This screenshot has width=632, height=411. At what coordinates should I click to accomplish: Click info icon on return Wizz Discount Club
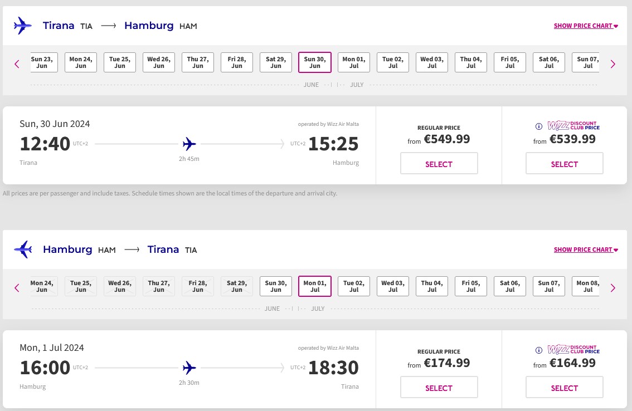tap(539, 350)
